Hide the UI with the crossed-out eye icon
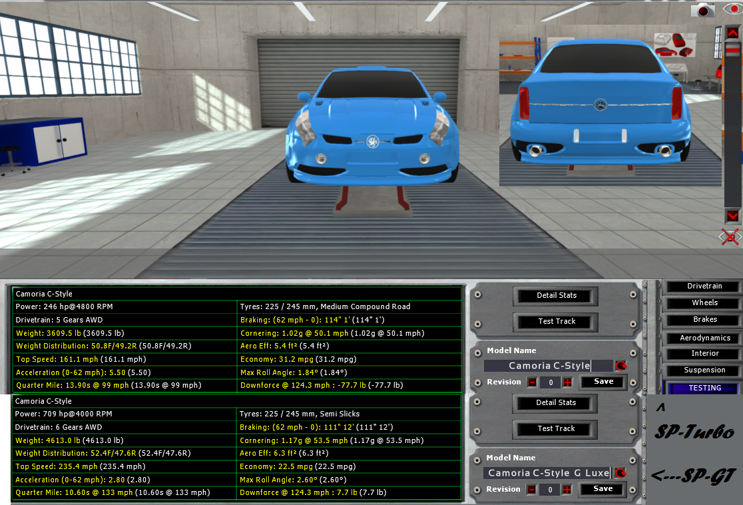 (x=731, y=237)
